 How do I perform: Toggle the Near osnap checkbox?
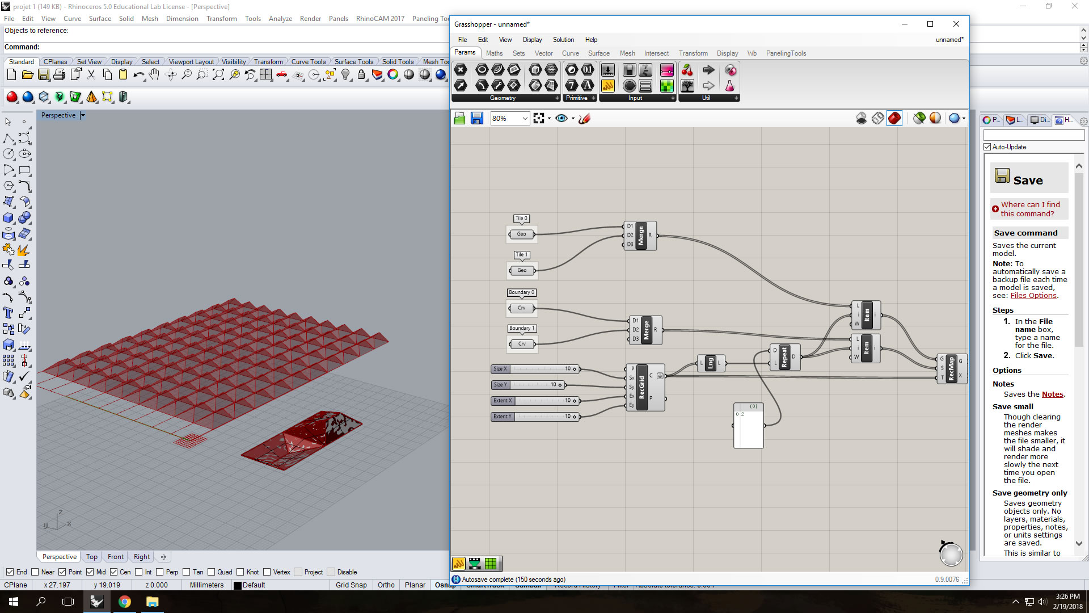[35, 572]
